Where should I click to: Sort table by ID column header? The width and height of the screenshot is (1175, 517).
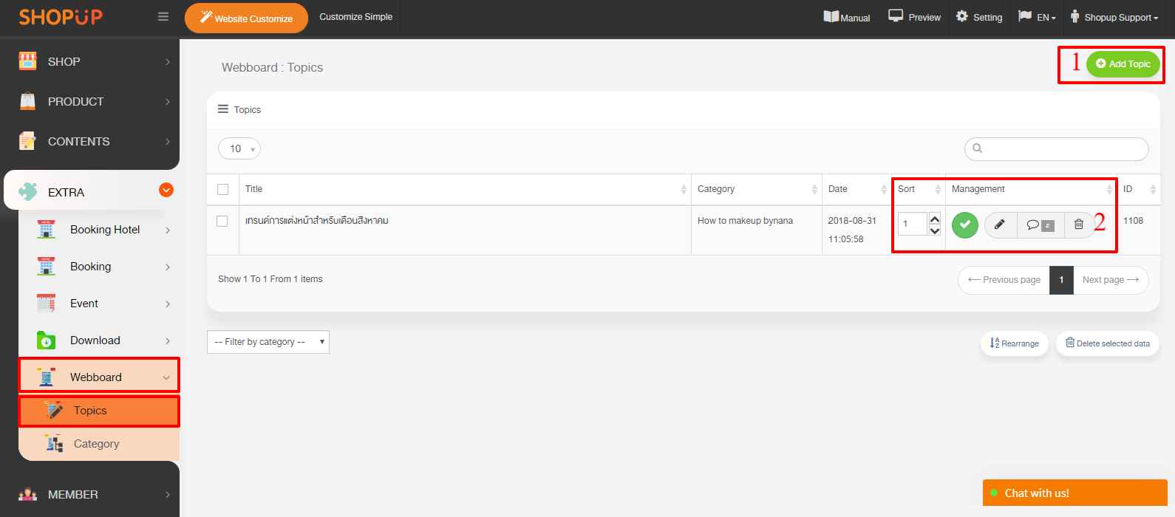coord(1138,190)
